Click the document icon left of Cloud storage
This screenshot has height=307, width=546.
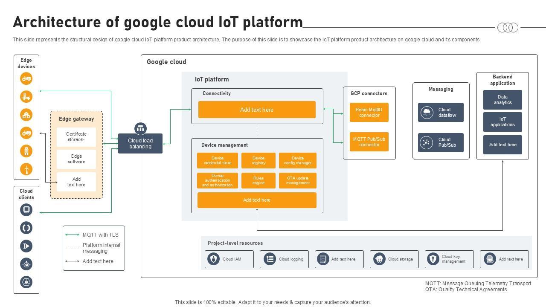[323, 259]
